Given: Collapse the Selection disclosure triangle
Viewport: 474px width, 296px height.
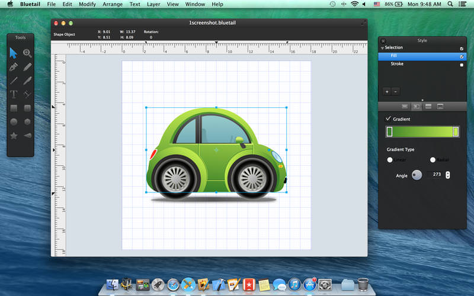Looking at the screenshot, I should click(382, 48).
